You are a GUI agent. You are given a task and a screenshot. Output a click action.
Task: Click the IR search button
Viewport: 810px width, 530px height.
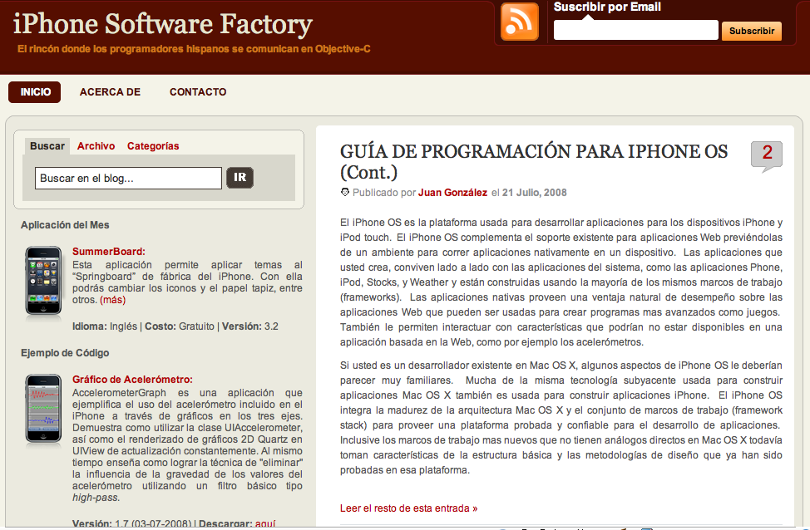(240, 178)
